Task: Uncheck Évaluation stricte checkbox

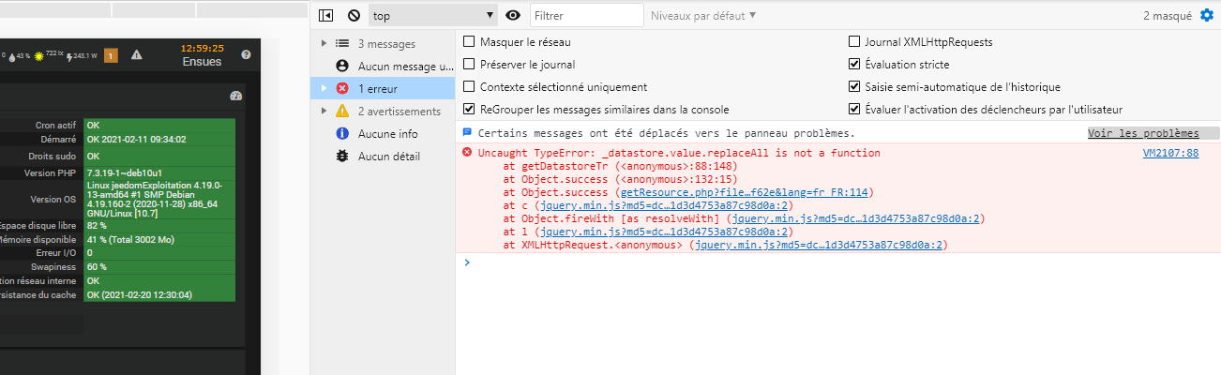Action: click(x=854, y=65)
